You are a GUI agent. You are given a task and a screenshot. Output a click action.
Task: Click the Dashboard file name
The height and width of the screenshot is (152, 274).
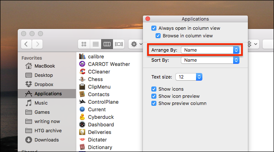(101, 124)
